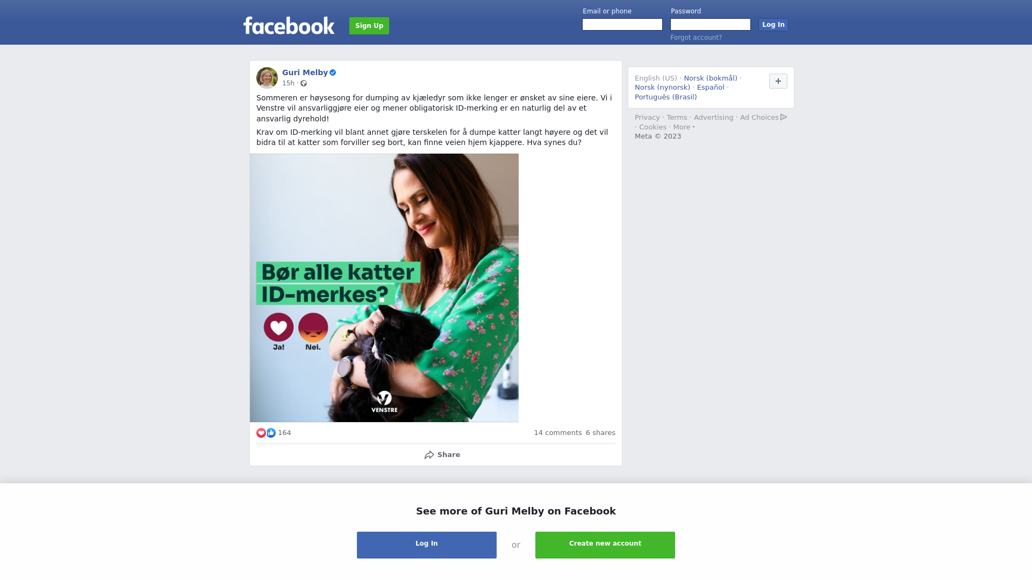1032x580 pixels.
Task: Switch language to Norsk (bokmål)
Action: pos(711,78)
